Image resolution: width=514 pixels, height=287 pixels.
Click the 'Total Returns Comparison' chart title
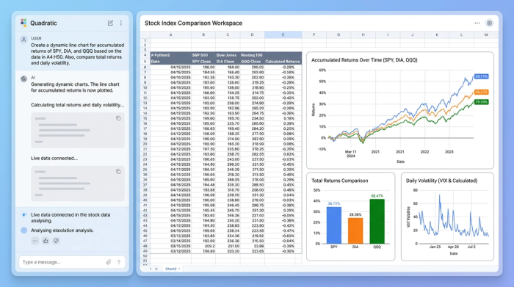tap(339, 181)
